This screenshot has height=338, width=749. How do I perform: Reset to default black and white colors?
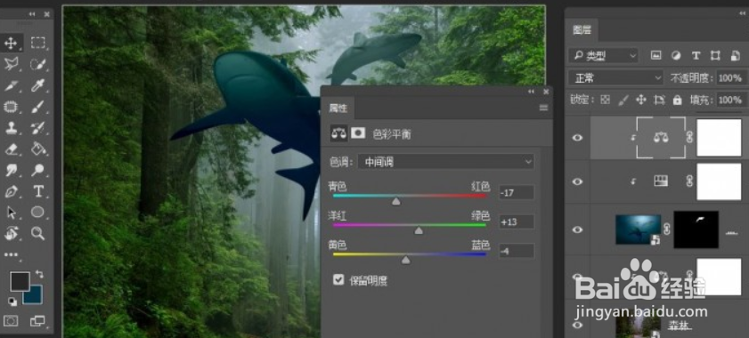(12, 302)
